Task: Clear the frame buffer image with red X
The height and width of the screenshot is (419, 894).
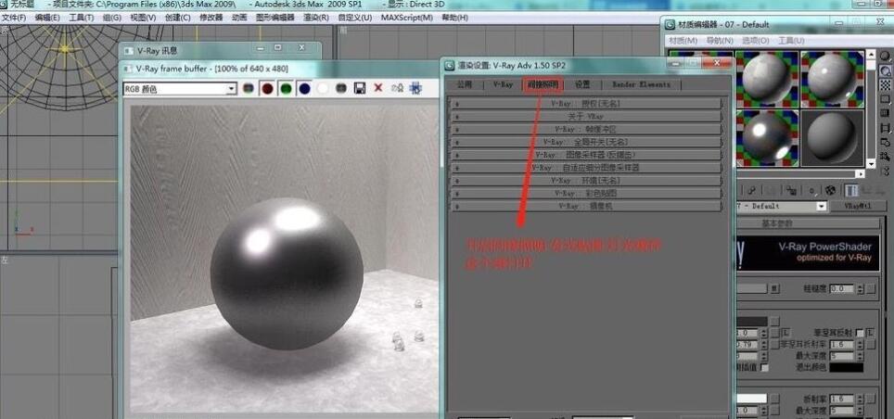Action: [377, 88]
